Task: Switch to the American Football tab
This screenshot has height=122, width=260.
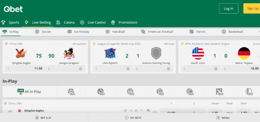Action: click(157, 32)
